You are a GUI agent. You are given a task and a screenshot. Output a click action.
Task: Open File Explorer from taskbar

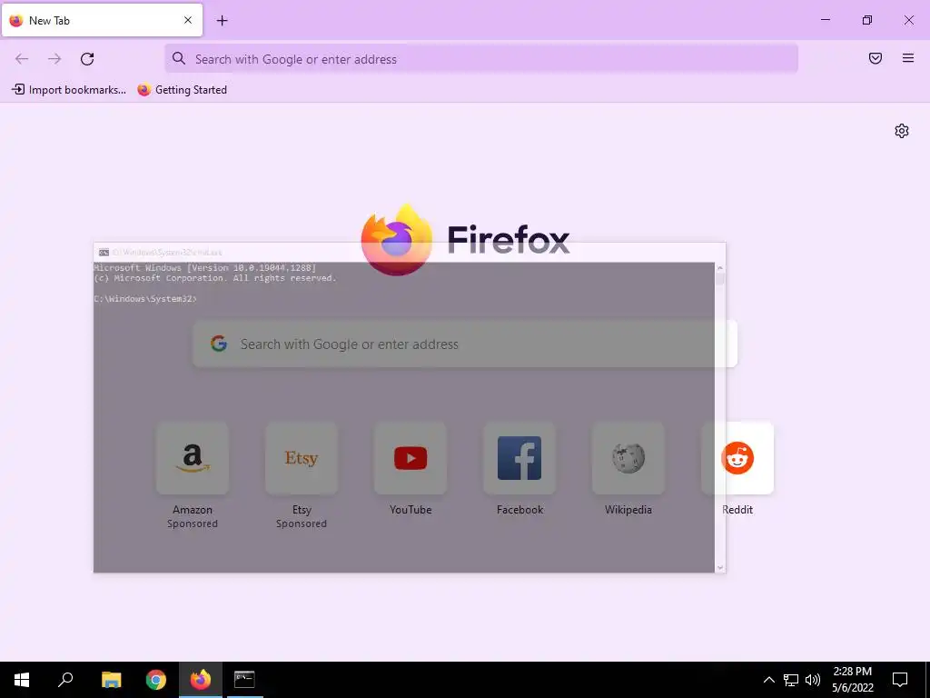pos(111,680)
